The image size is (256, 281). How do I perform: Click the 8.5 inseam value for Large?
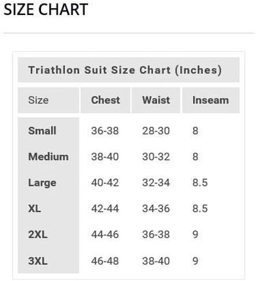pyautogui.click(x=200, y=183)
